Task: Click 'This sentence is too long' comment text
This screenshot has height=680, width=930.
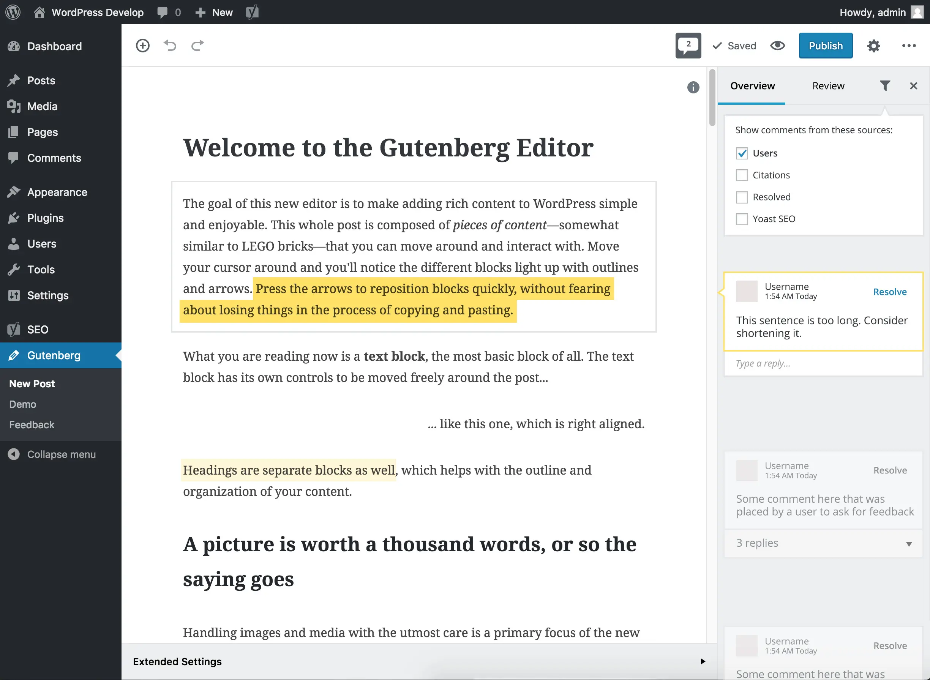Action: click(x=822, y=327)
